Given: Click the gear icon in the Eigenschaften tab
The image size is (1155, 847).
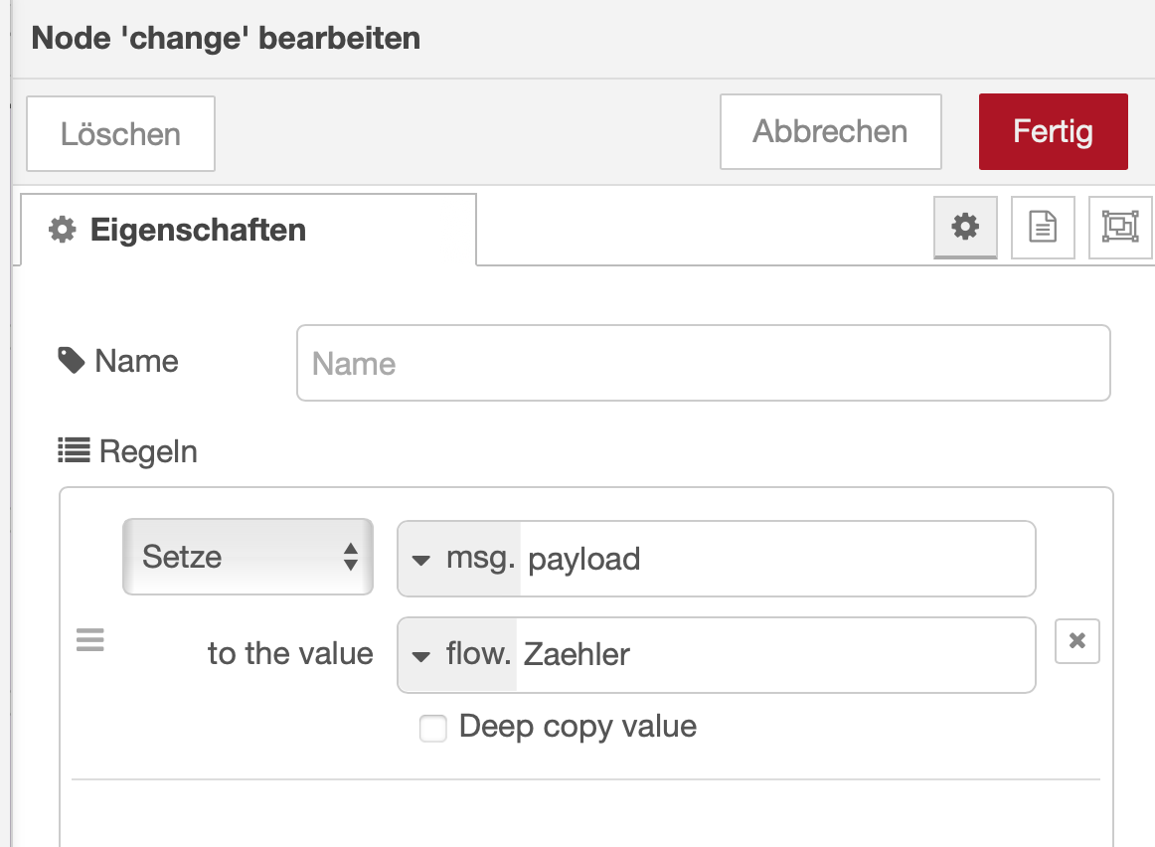Looking at the screenshot, I should coord(63,231).
